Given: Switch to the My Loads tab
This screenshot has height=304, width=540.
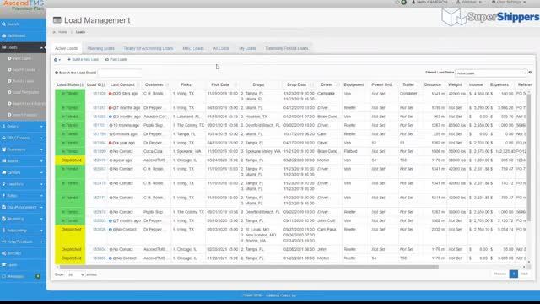Looking at the screenshot, I should pyautogui.click(x=247, y=48).
